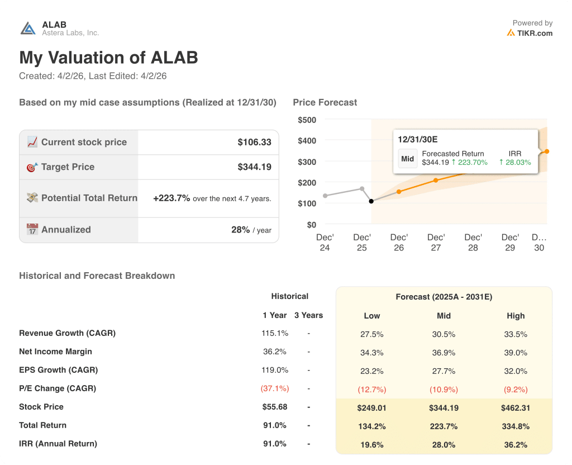
Task: Click the gray Dec '25 historical data point
Action: click(x=362, y=189)
